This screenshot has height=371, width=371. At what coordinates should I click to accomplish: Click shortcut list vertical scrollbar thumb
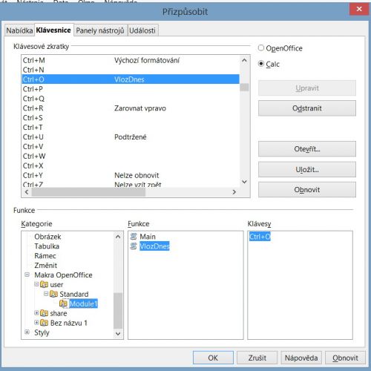click(x=244, y=87)
